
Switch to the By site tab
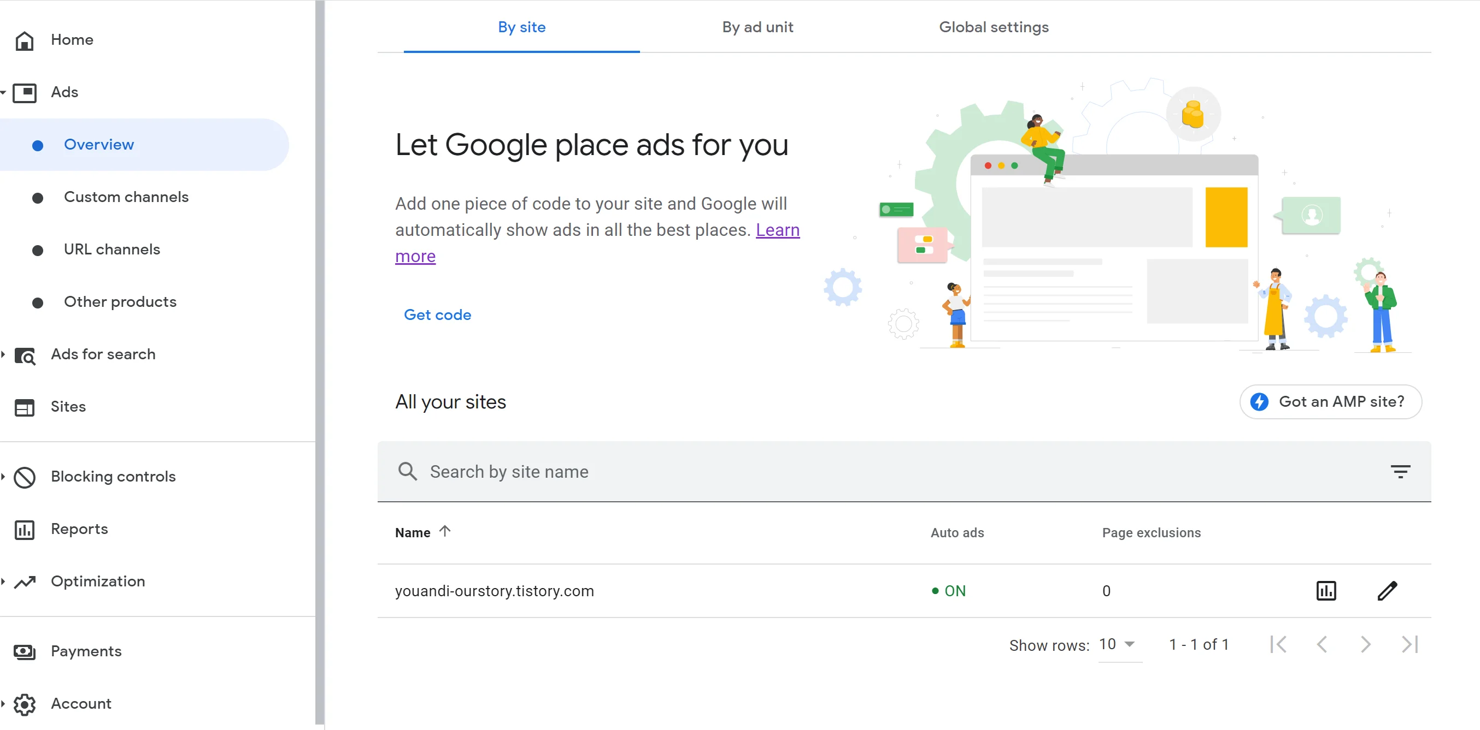pos(522,27)
